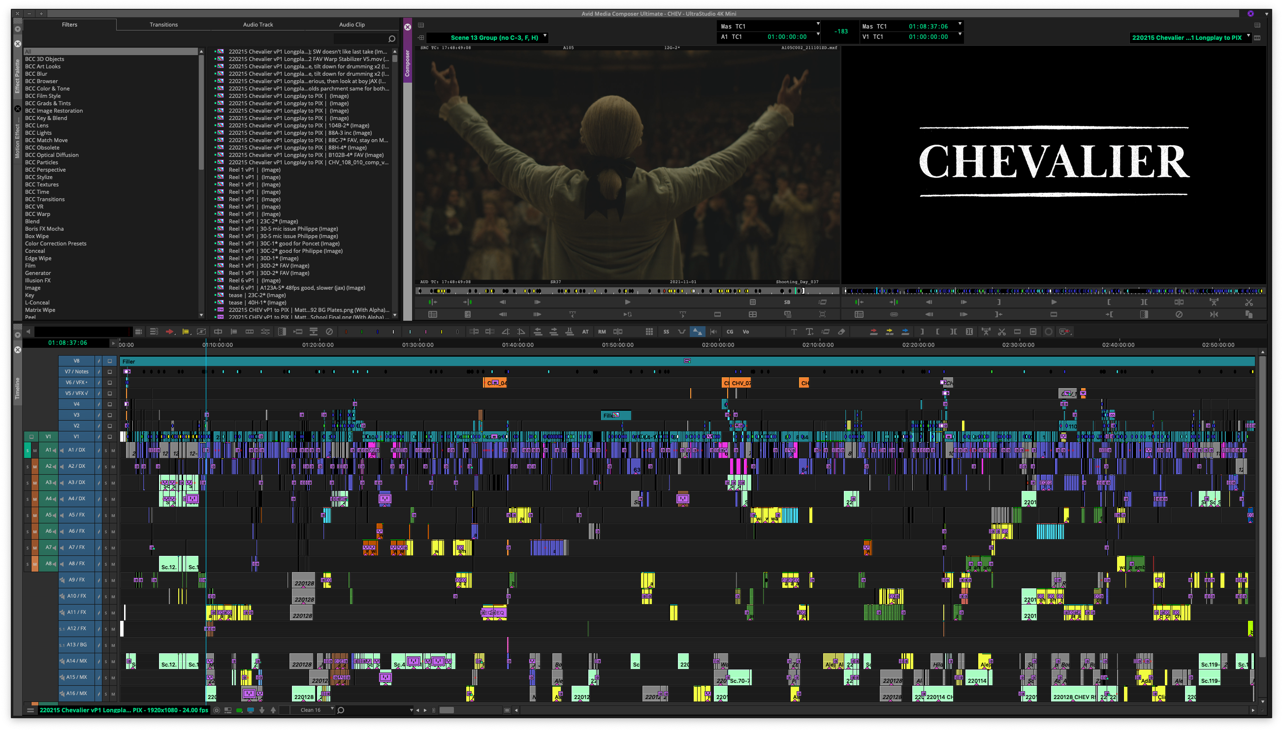The width and height of the screenshot is (1283, 731).
Task: Select 'Reel 6 vP1 | A123A-5* 48fps good' effect
Action: (x=297, y=288)
